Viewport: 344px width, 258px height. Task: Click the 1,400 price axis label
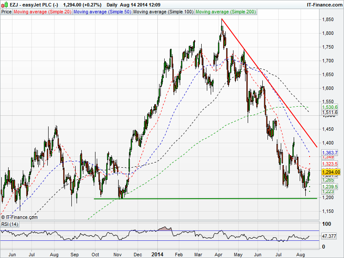click(328, 143)
